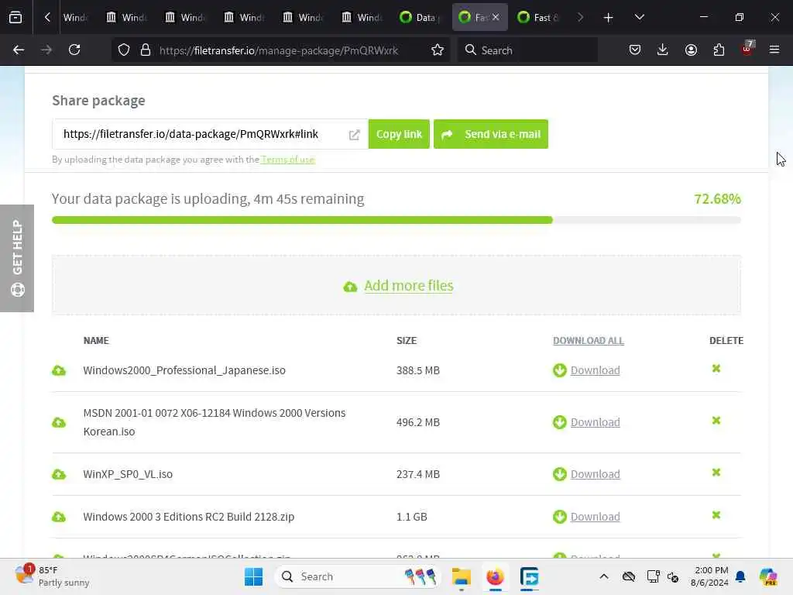This screenshot has width=793, height=595.
Task: Delete Windows 2000 3 Editions RC2 zip
Action: tap(716, 515)
